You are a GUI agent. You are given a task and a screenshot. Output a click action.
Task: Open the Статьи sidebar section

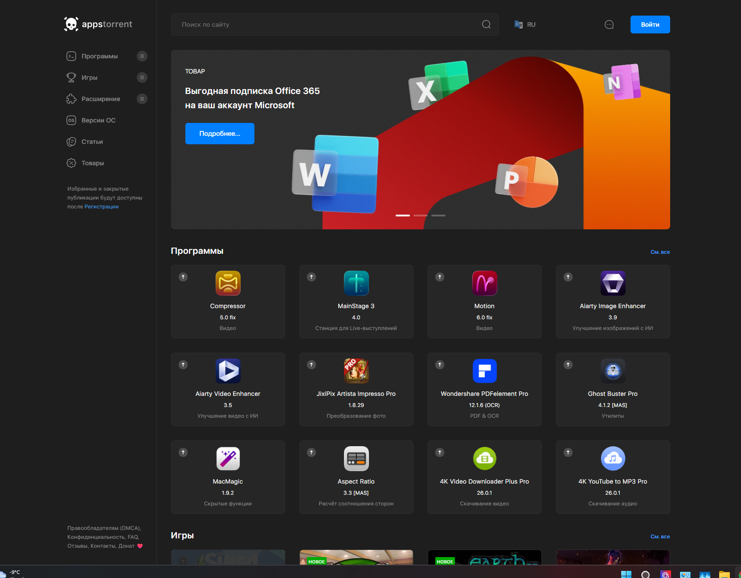pyautogui.click(x=92, y=142)
